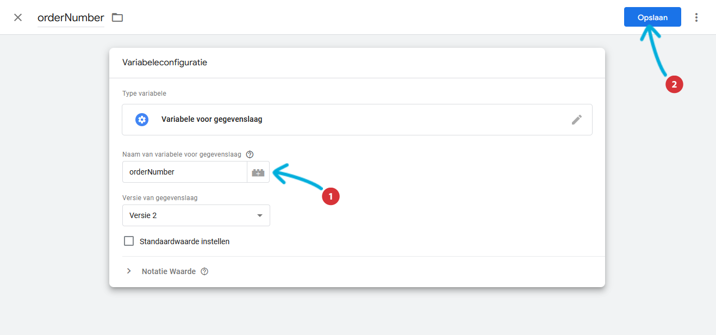
Task: Open the Versie 2 dropdown
Action: pos(196,215)
